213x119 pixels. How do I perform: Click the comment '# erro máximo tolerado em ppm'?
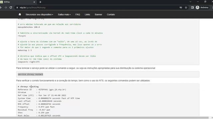50,24
